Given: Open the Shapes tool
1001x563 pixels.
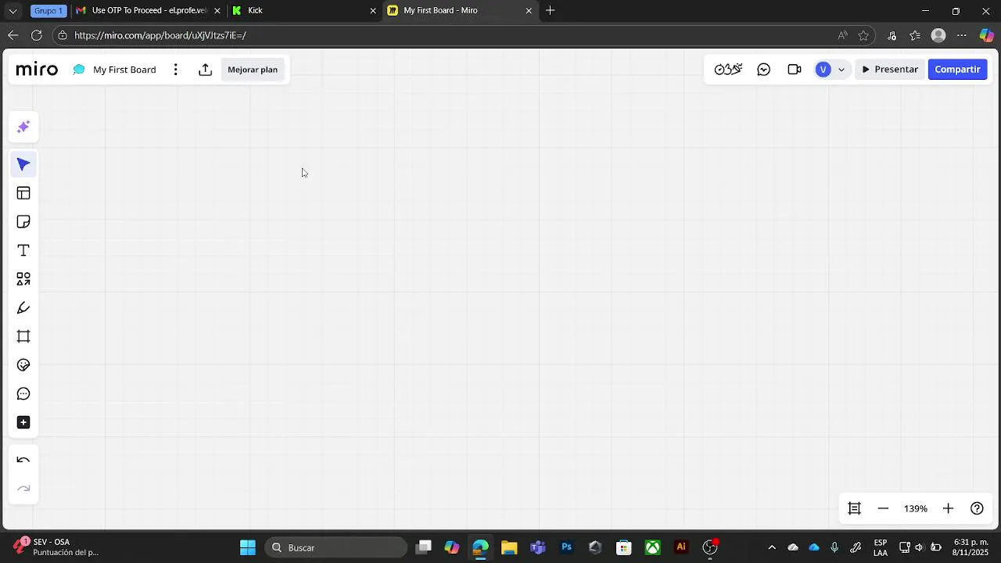Looking at the screenshot, I should tap(23, 279).
